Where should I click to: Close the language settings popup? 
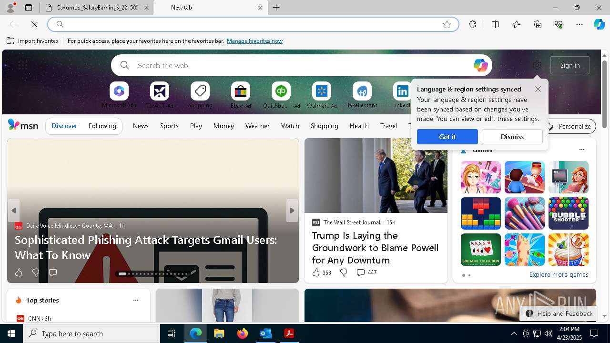coord(538,89)
